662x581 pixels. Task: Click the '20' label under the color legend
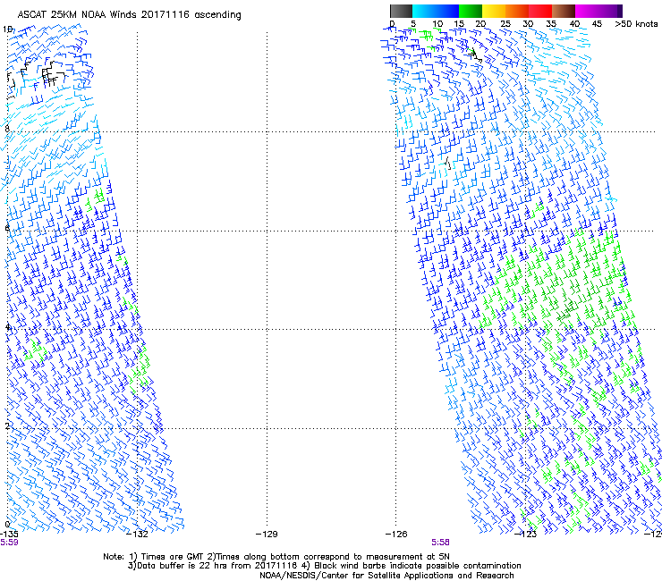tap(480, 24)
